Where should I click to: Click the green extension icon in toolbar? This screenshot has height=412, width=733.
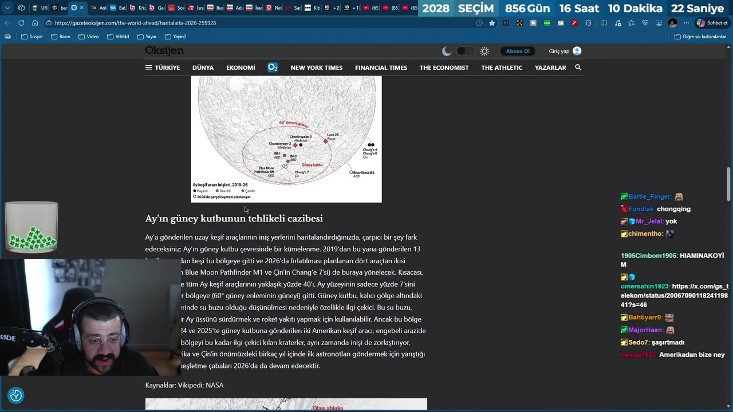pyautogui.click(x=547, y=23)
